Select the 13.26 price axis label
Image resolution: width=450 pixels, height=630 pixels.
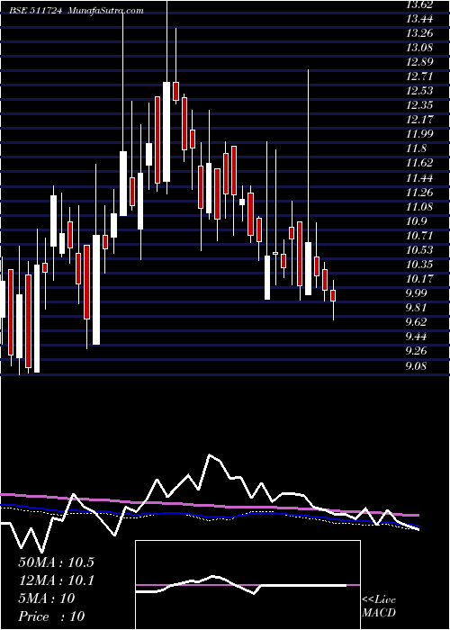click(x=419, y=33)
